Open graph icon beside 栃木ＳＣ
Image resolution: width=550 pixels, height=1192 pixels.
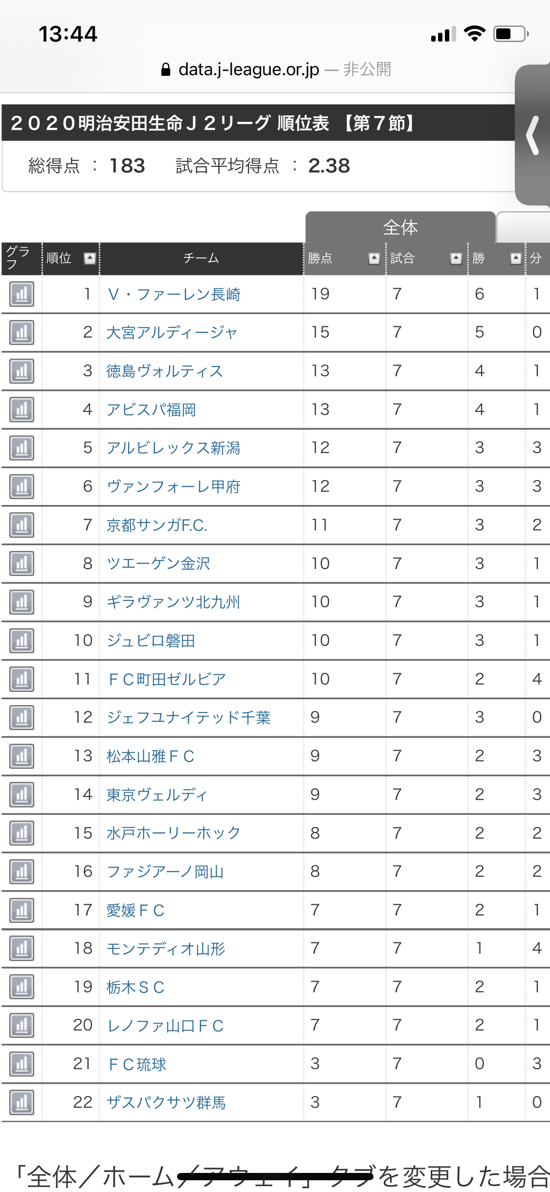(22, 987)
